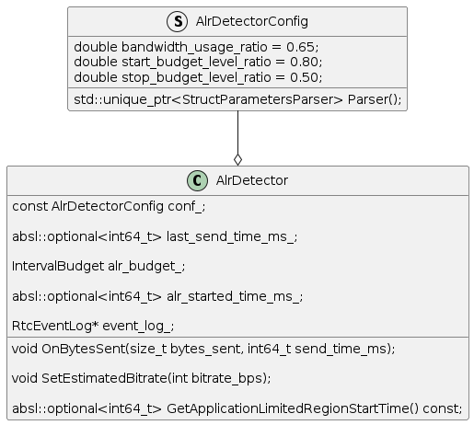474x425 pixels.
Task: Click the IntervalBudget alr_budget_ member
Action: pyautogui.click(x=98, y=266)
